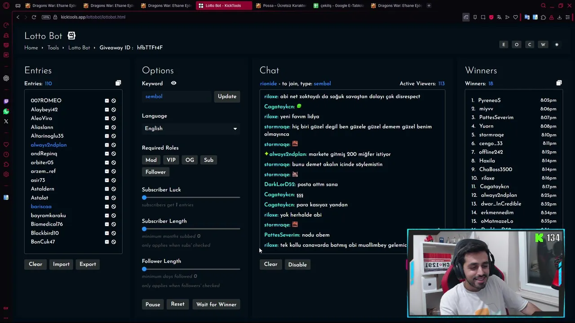Open a new browser tab with plus button
Viewport: 575px width, 323px height.
point(429,5)
